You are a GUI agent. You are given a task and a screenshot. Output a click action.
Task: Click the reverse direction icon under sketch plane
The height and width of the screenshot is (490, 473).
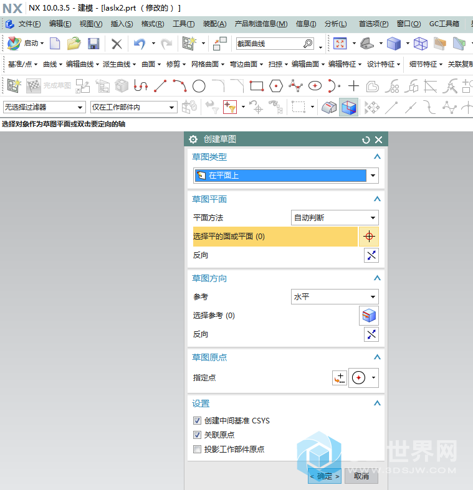(371, 255)
